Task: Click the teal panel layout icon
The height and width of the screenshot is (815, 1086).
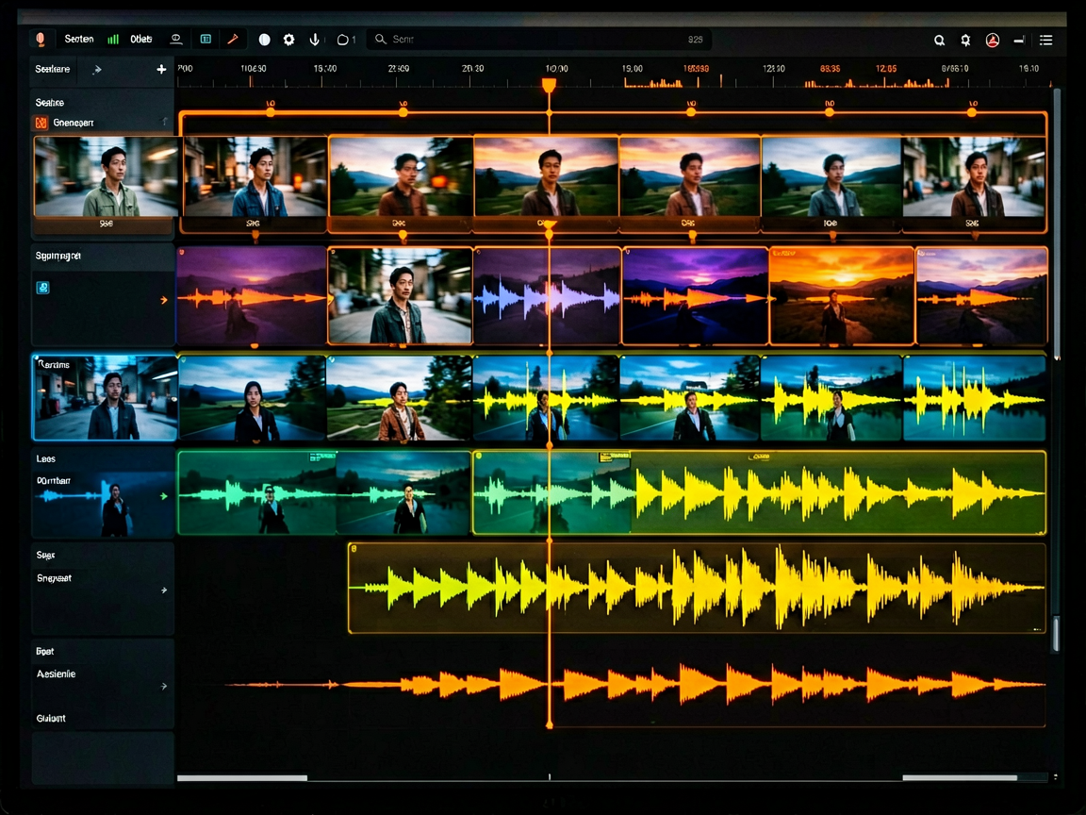Action: coord(206,40)
